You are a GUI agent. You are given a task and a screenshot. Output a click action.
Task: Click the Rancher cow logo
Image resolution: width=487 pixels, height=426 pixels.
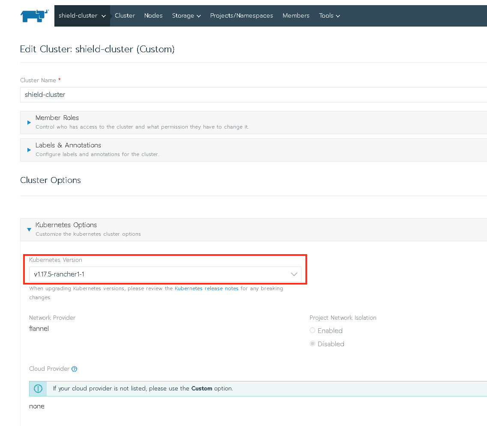[x=34, y=15]
